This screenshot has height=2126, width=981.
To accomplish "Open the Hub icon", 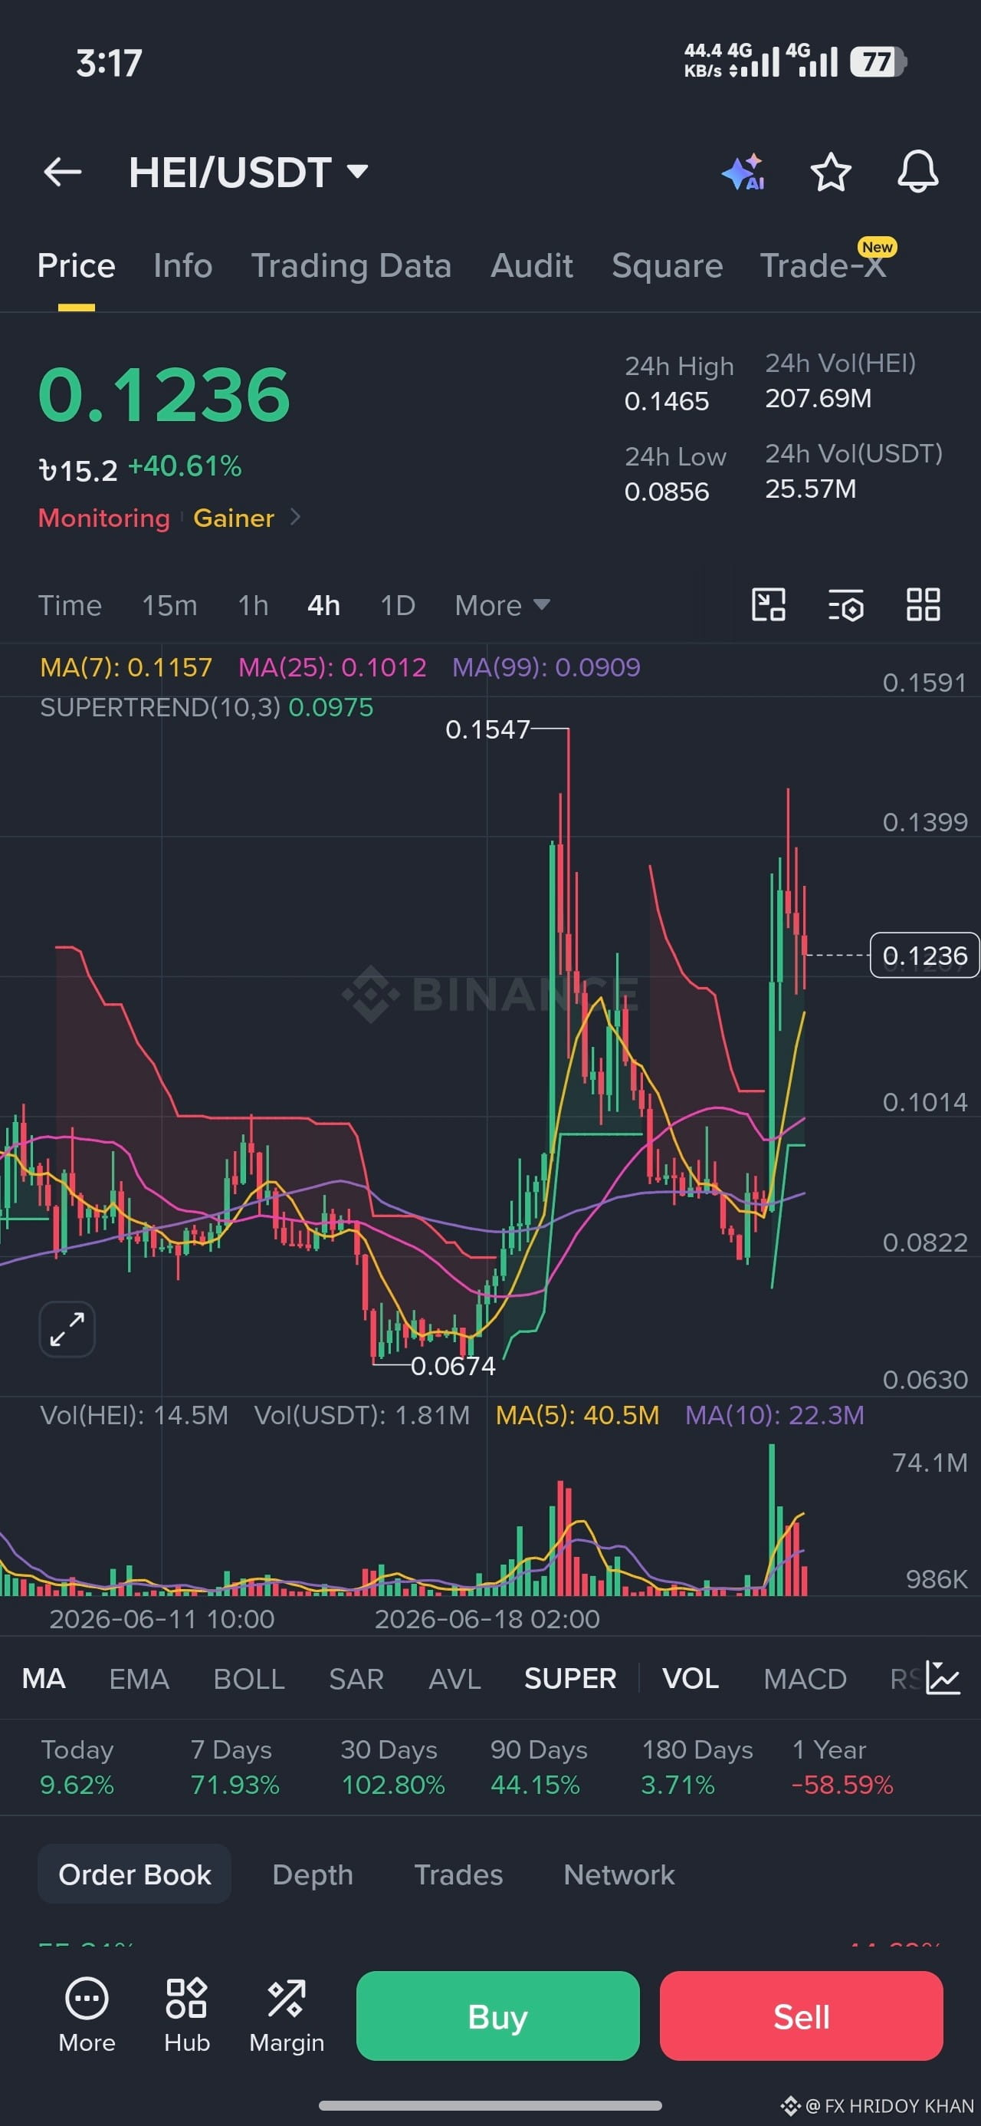I will (x=186, y=2015).
